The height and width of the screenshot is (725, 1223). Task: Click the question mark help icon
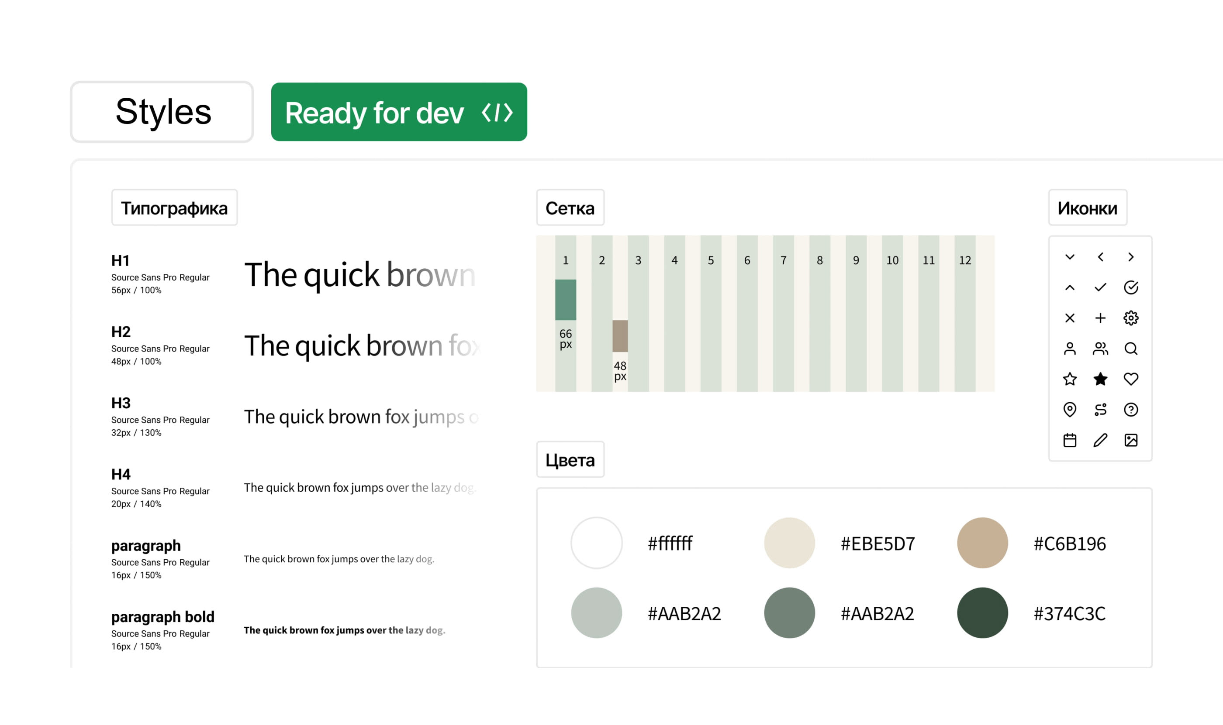coord(1130,410)
